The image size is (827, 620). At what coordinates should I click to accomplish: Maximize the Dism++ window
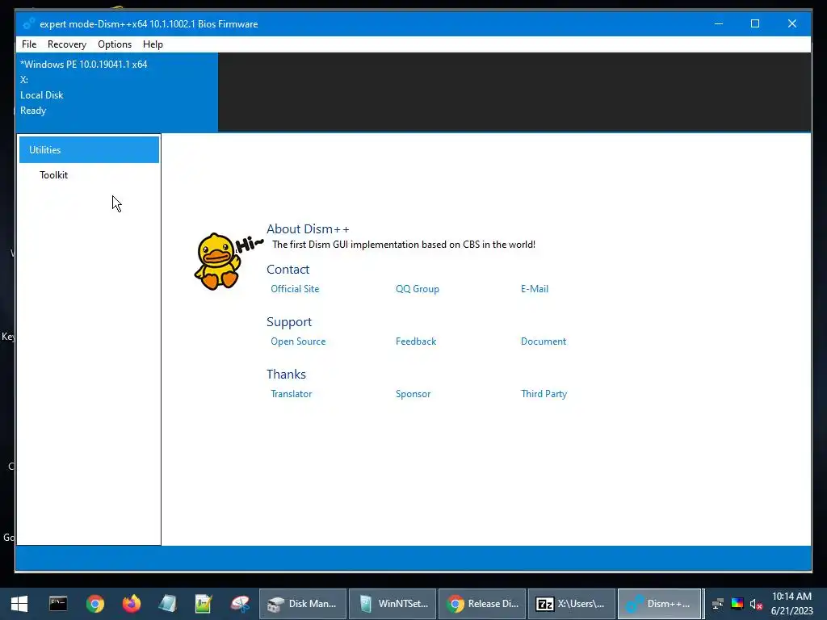tap(755, 23)
